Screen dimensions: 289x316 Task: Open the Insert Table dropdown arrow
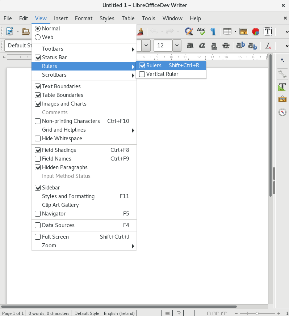235,31
